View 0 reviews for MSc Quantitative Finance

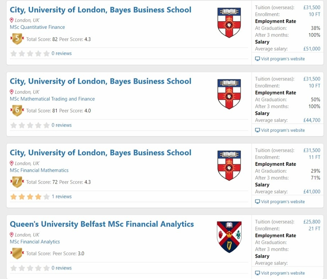[62, 53]
